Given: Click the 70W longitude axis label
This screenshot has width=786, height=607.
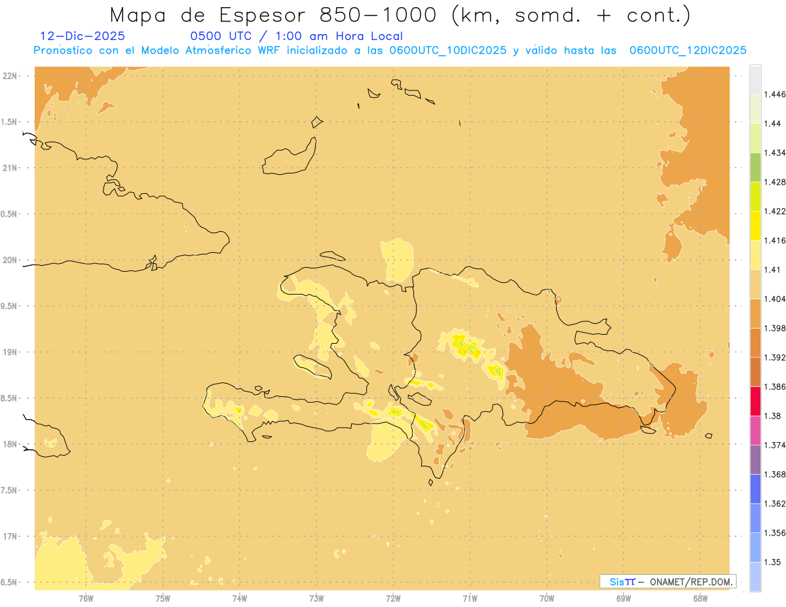Looking at the screenshot, I should (547, 598).
